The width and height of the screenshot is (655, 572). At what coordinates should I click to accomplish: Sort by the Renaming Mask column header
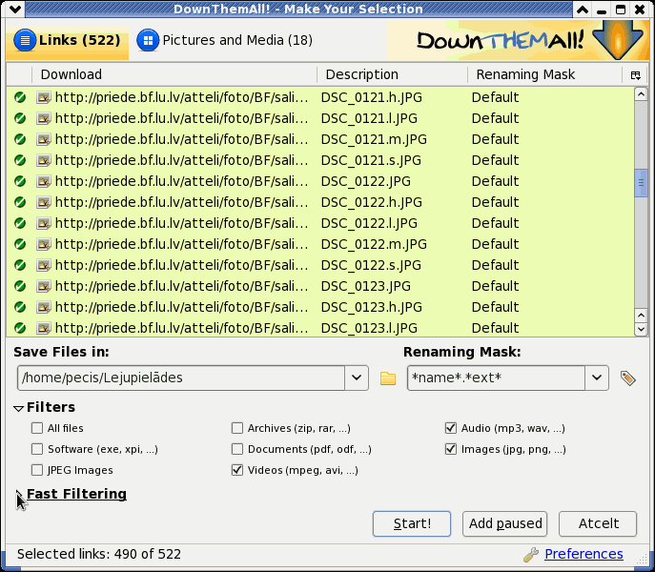(x=544, y=74)
